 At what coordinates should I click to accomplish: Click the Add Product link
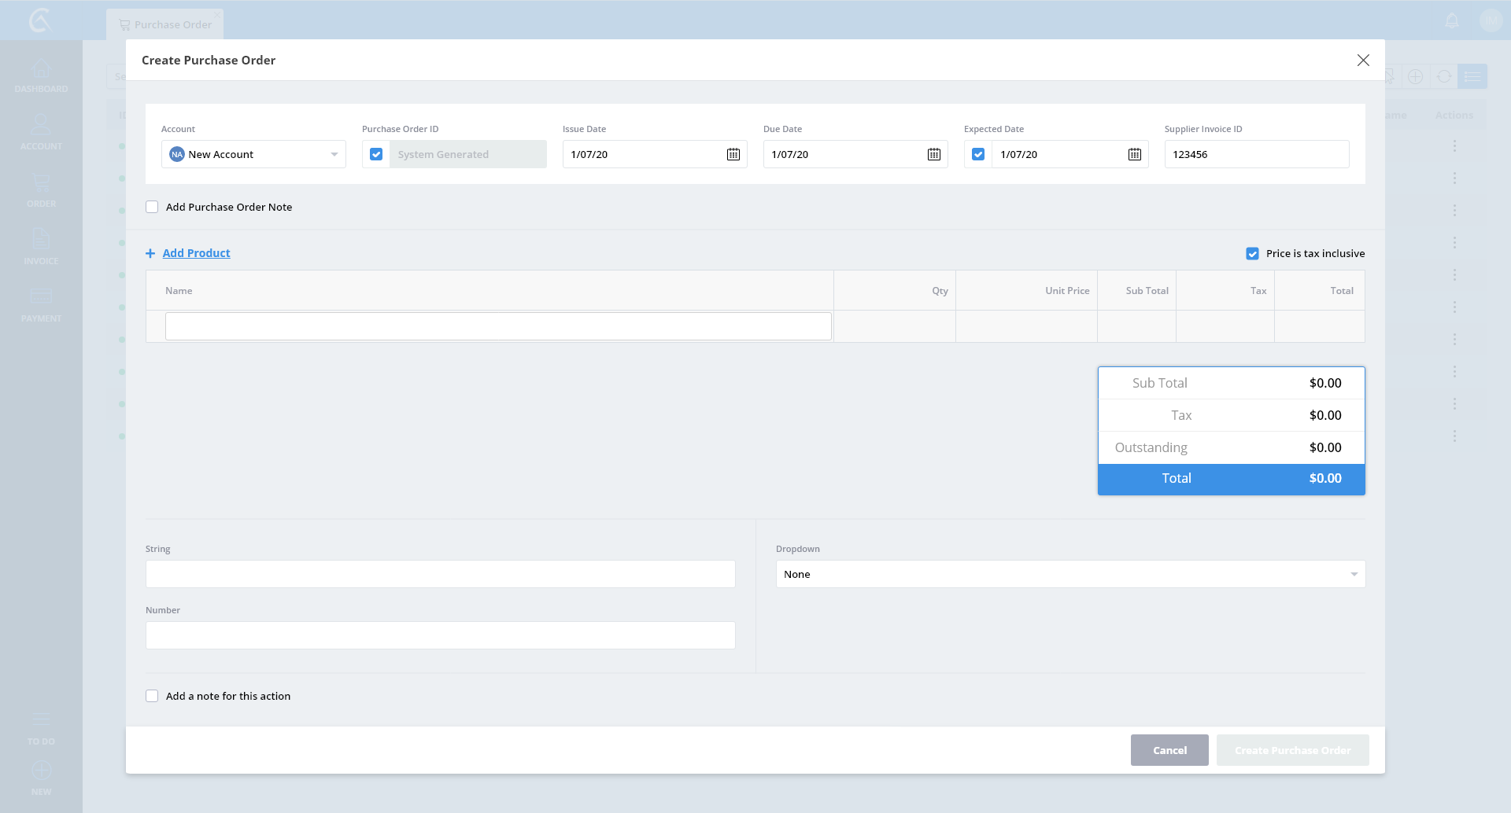[196, 253]
